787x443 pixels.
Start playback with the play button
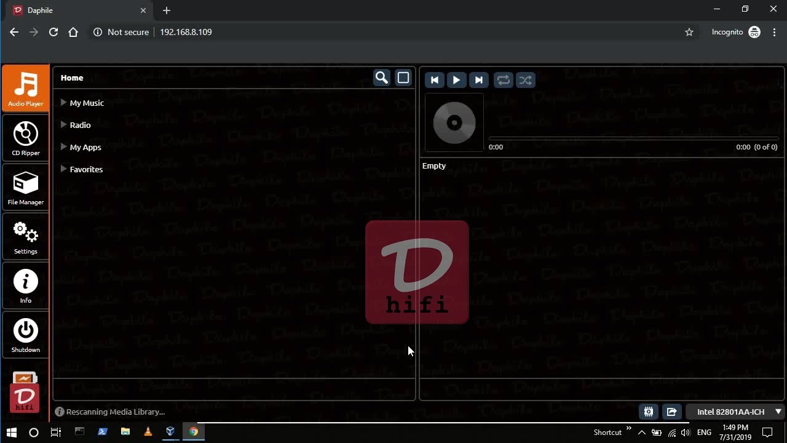coord(457,80)
